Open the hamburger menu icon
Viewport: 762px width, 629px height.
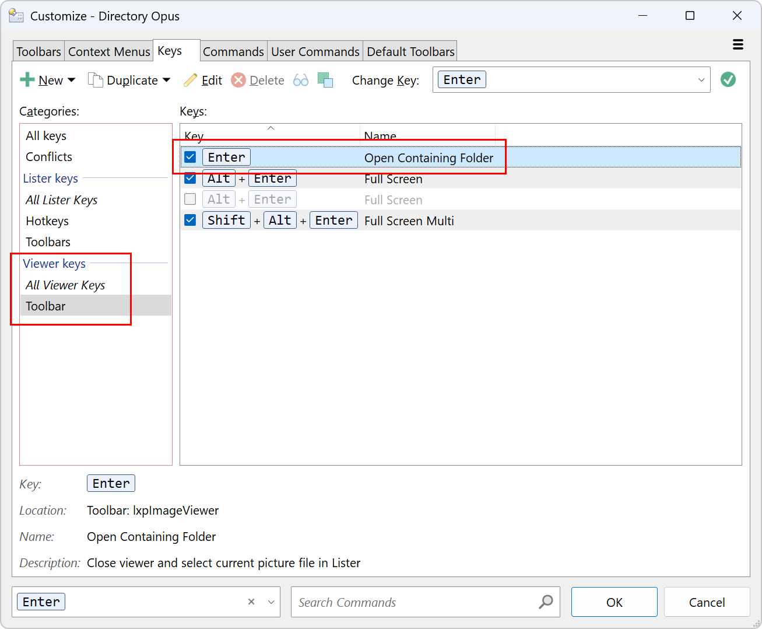click(x=738, y=45)
